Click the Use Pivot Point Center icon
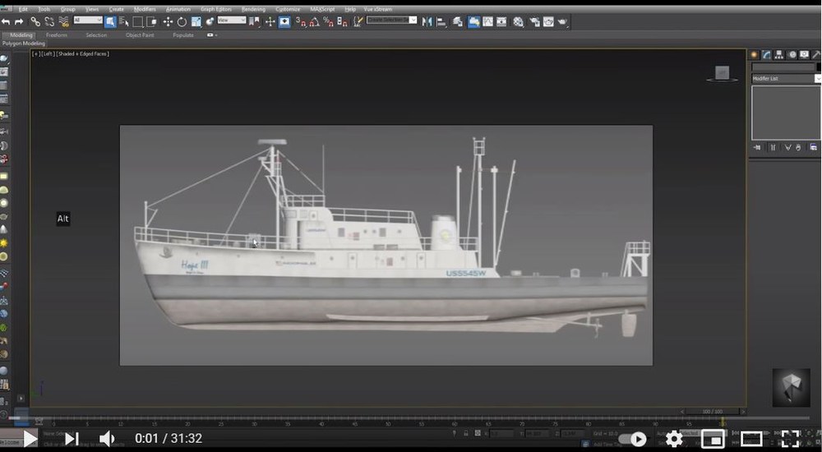 coord(254,21)
